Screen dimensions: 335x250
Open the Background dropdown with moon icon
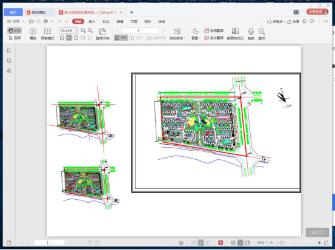click(196, 34)
